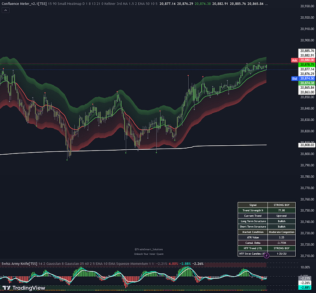Click the 20,885.76 label on the price axis
This screenshot has width=316, height=293.
coord(307,51)
